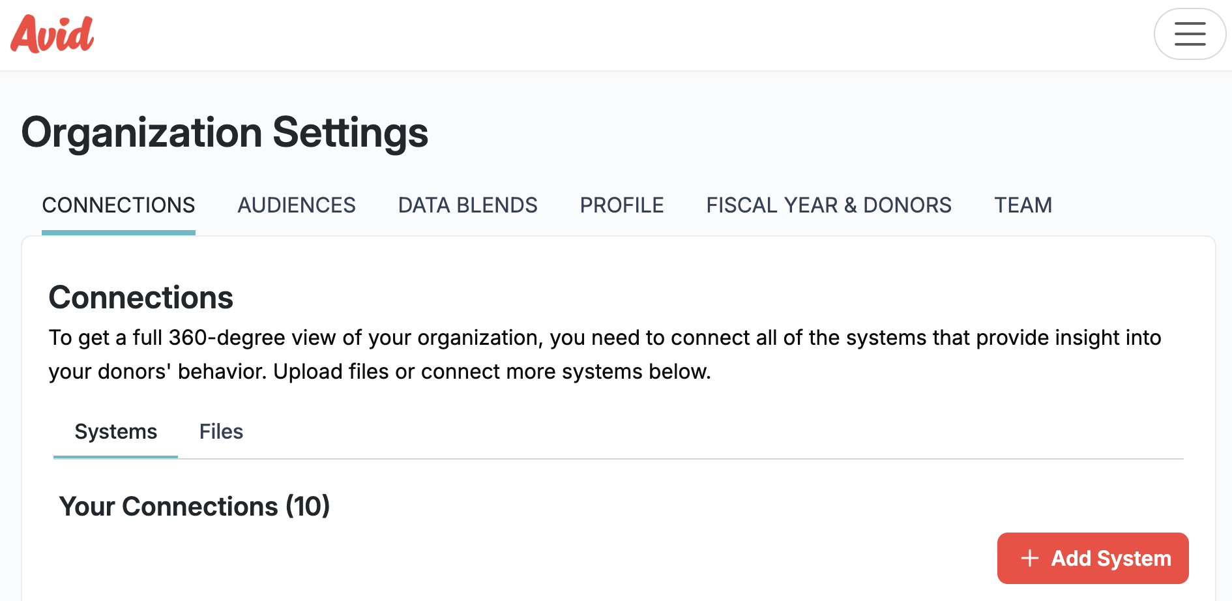Switch to the TEAM tab
The height and width of the screenshot is (601, 1232).
tap(1023, 205)
